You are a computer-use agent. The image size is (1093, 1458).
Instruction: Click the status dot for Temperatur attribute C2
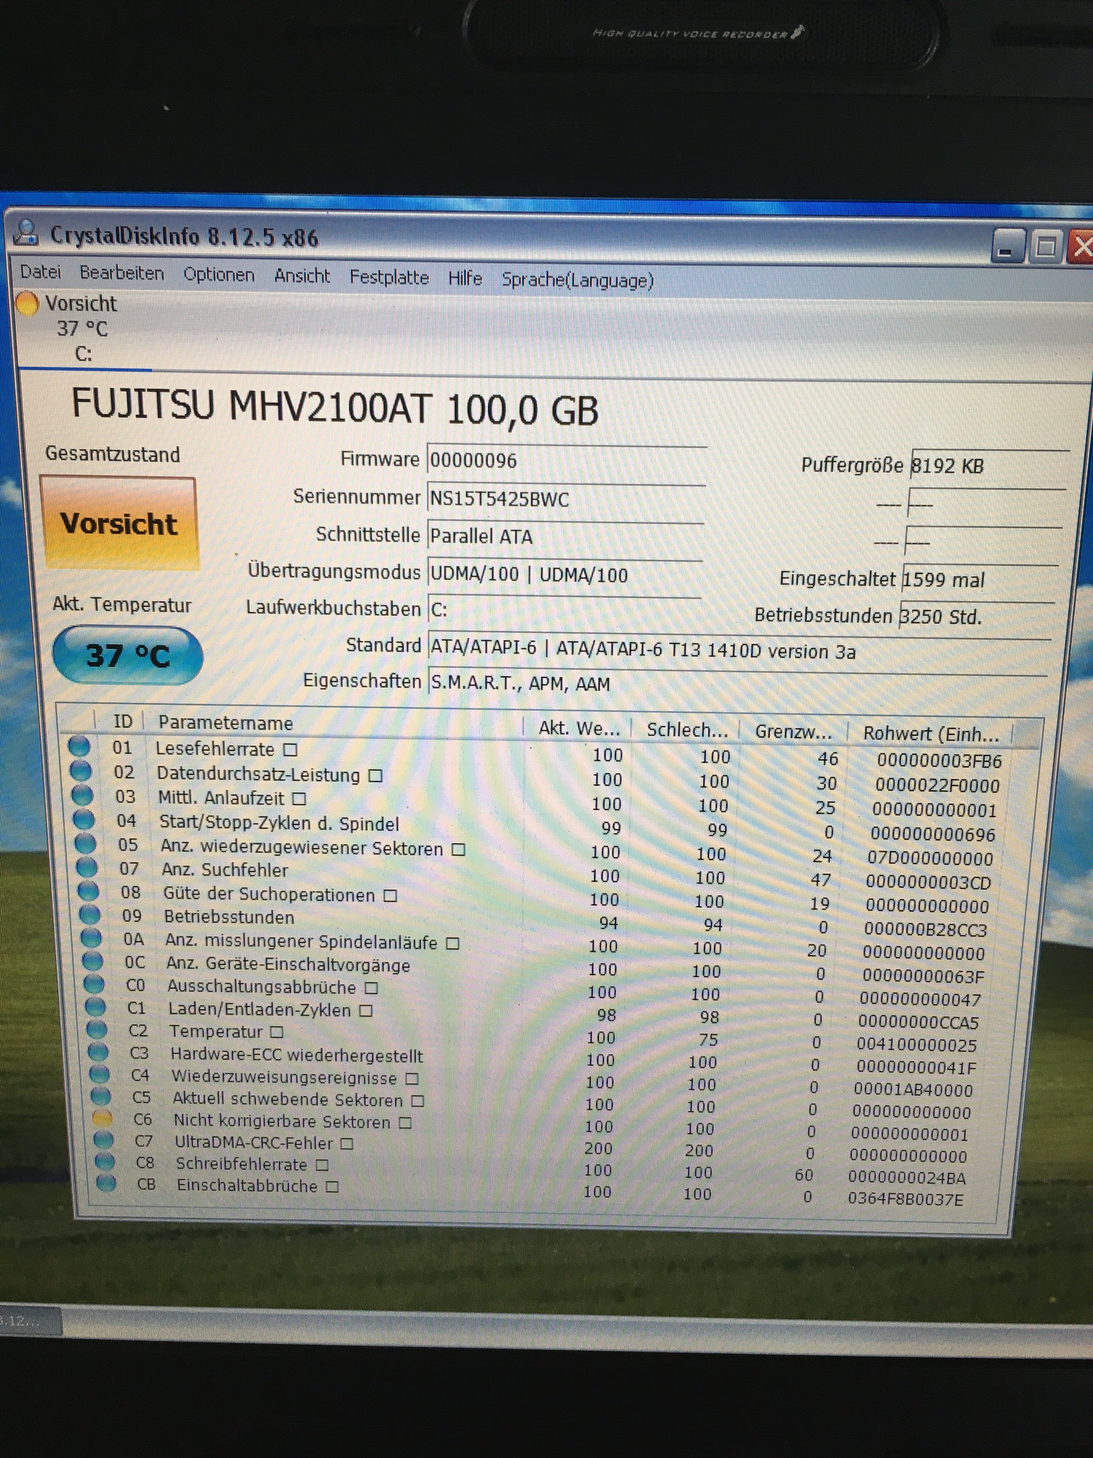97,1029
